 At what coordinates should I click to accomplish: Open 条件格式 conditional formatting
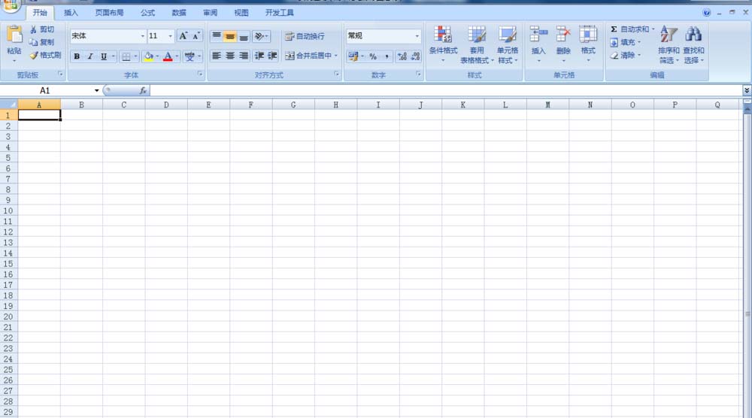point(443,44)
